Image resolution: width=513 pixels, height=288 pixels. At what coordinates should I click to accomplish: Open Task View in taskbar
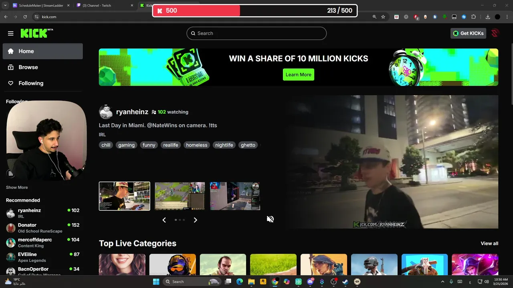228,282
